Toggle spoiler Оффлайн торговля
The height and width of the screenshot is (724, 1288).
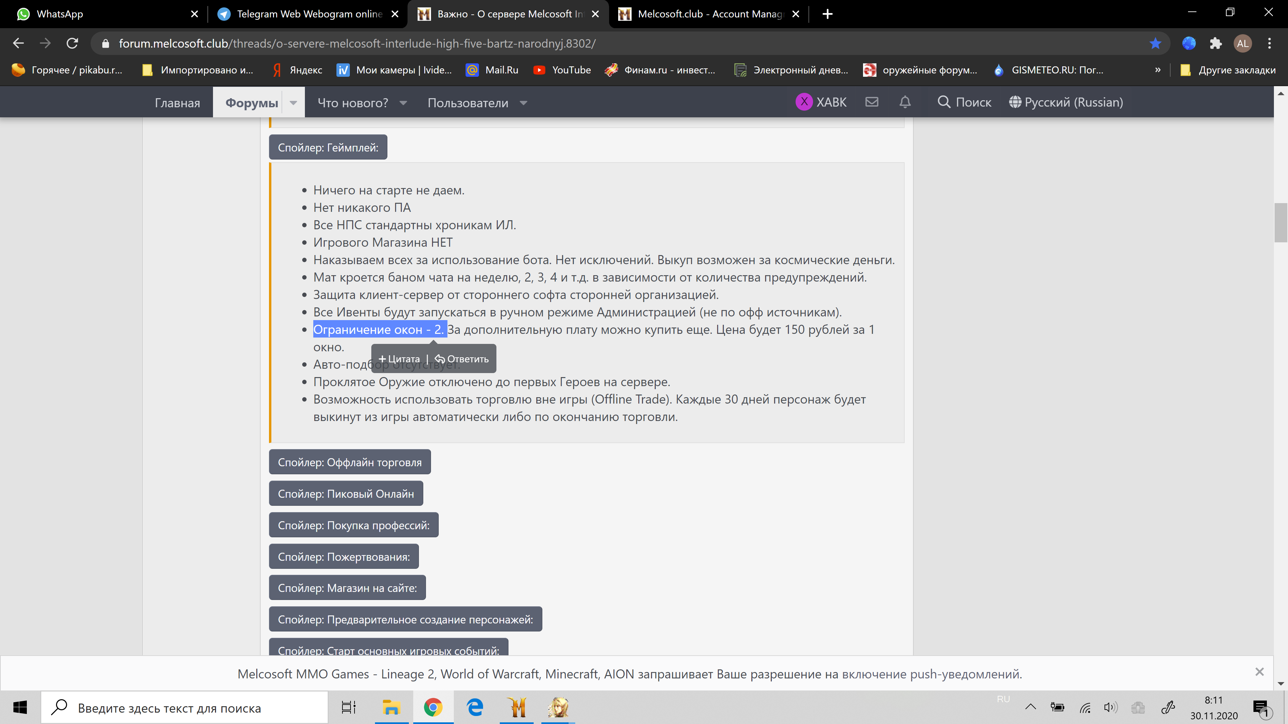350,462
